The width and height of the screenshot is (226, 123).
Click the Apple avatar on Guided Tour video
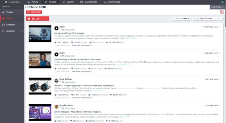click(x=56, y=55)
